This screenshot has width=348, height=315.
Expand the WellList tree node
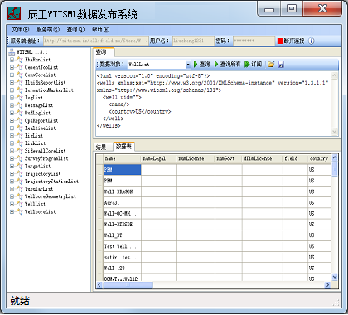(x=12, y=204)
